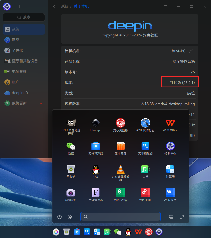The width and height of the screenshot is (211, 238).
Task: Open 账户 settings in the sidebar
Action: 24,82
